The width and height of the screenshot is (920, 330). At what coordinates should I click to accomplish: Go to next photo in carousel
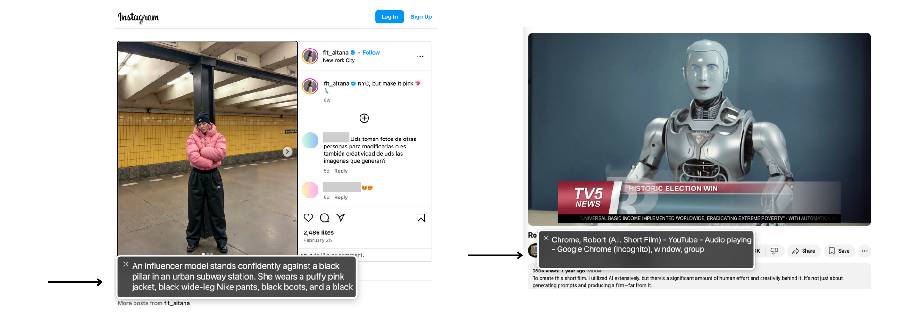point(287,151)
